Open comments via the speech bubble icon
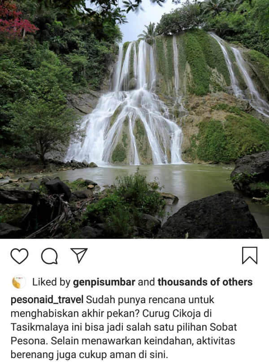This screenshot has width=269, height=362. click(49, 256)
